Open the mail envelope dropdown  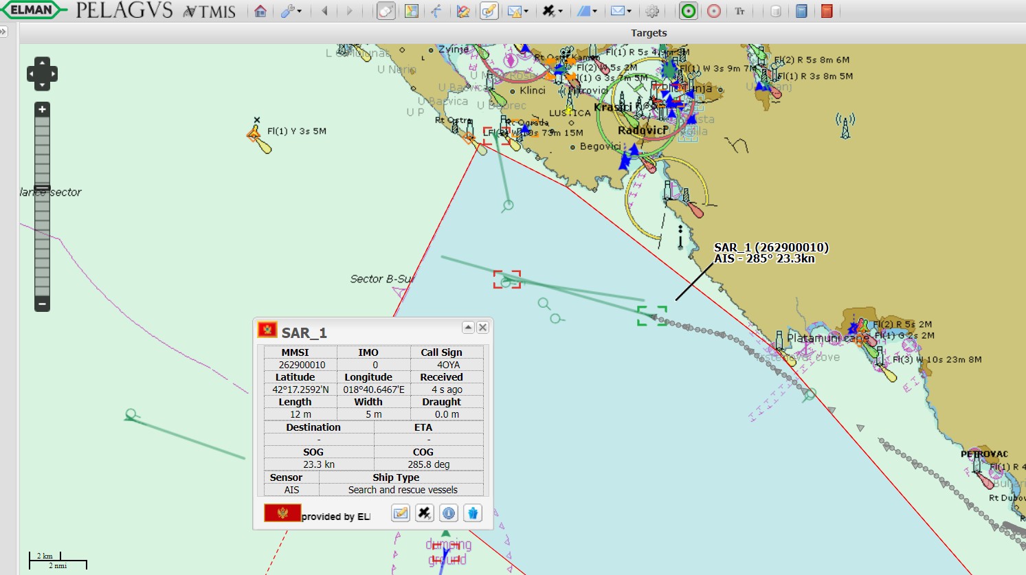coord(621,11)
